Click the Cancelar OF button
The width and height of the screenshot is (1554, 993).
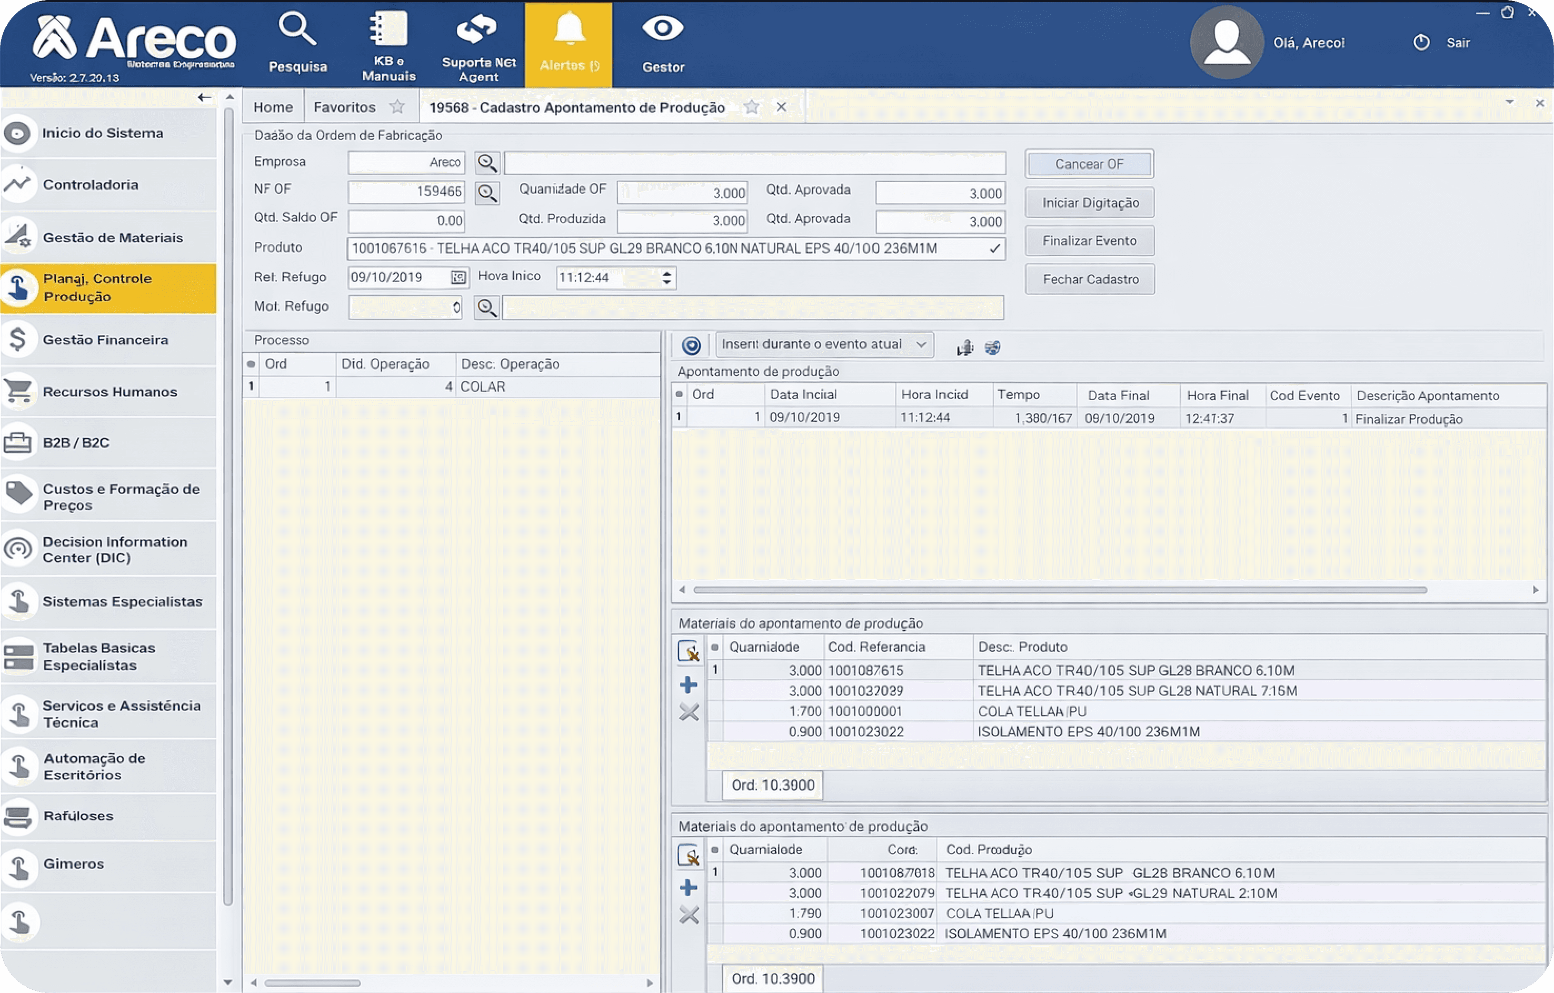coord(1089,164)
